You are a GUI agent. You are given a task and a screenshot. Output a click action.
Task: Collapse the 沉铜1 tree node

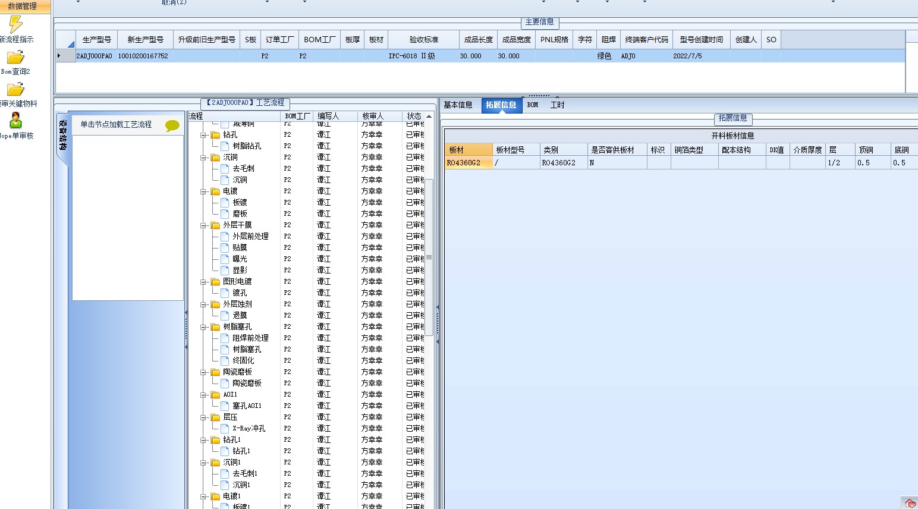203,463
